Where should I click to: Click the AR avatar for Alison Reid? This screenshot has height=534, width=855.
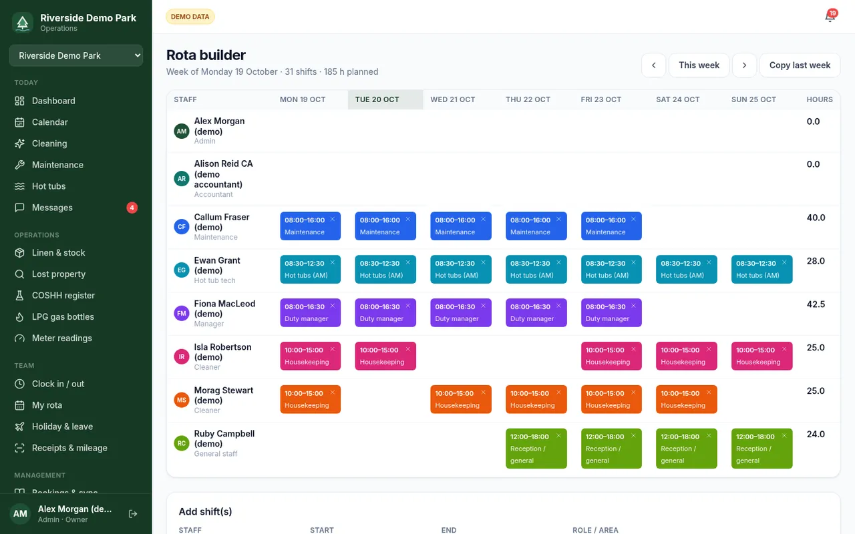pos(182,179)
